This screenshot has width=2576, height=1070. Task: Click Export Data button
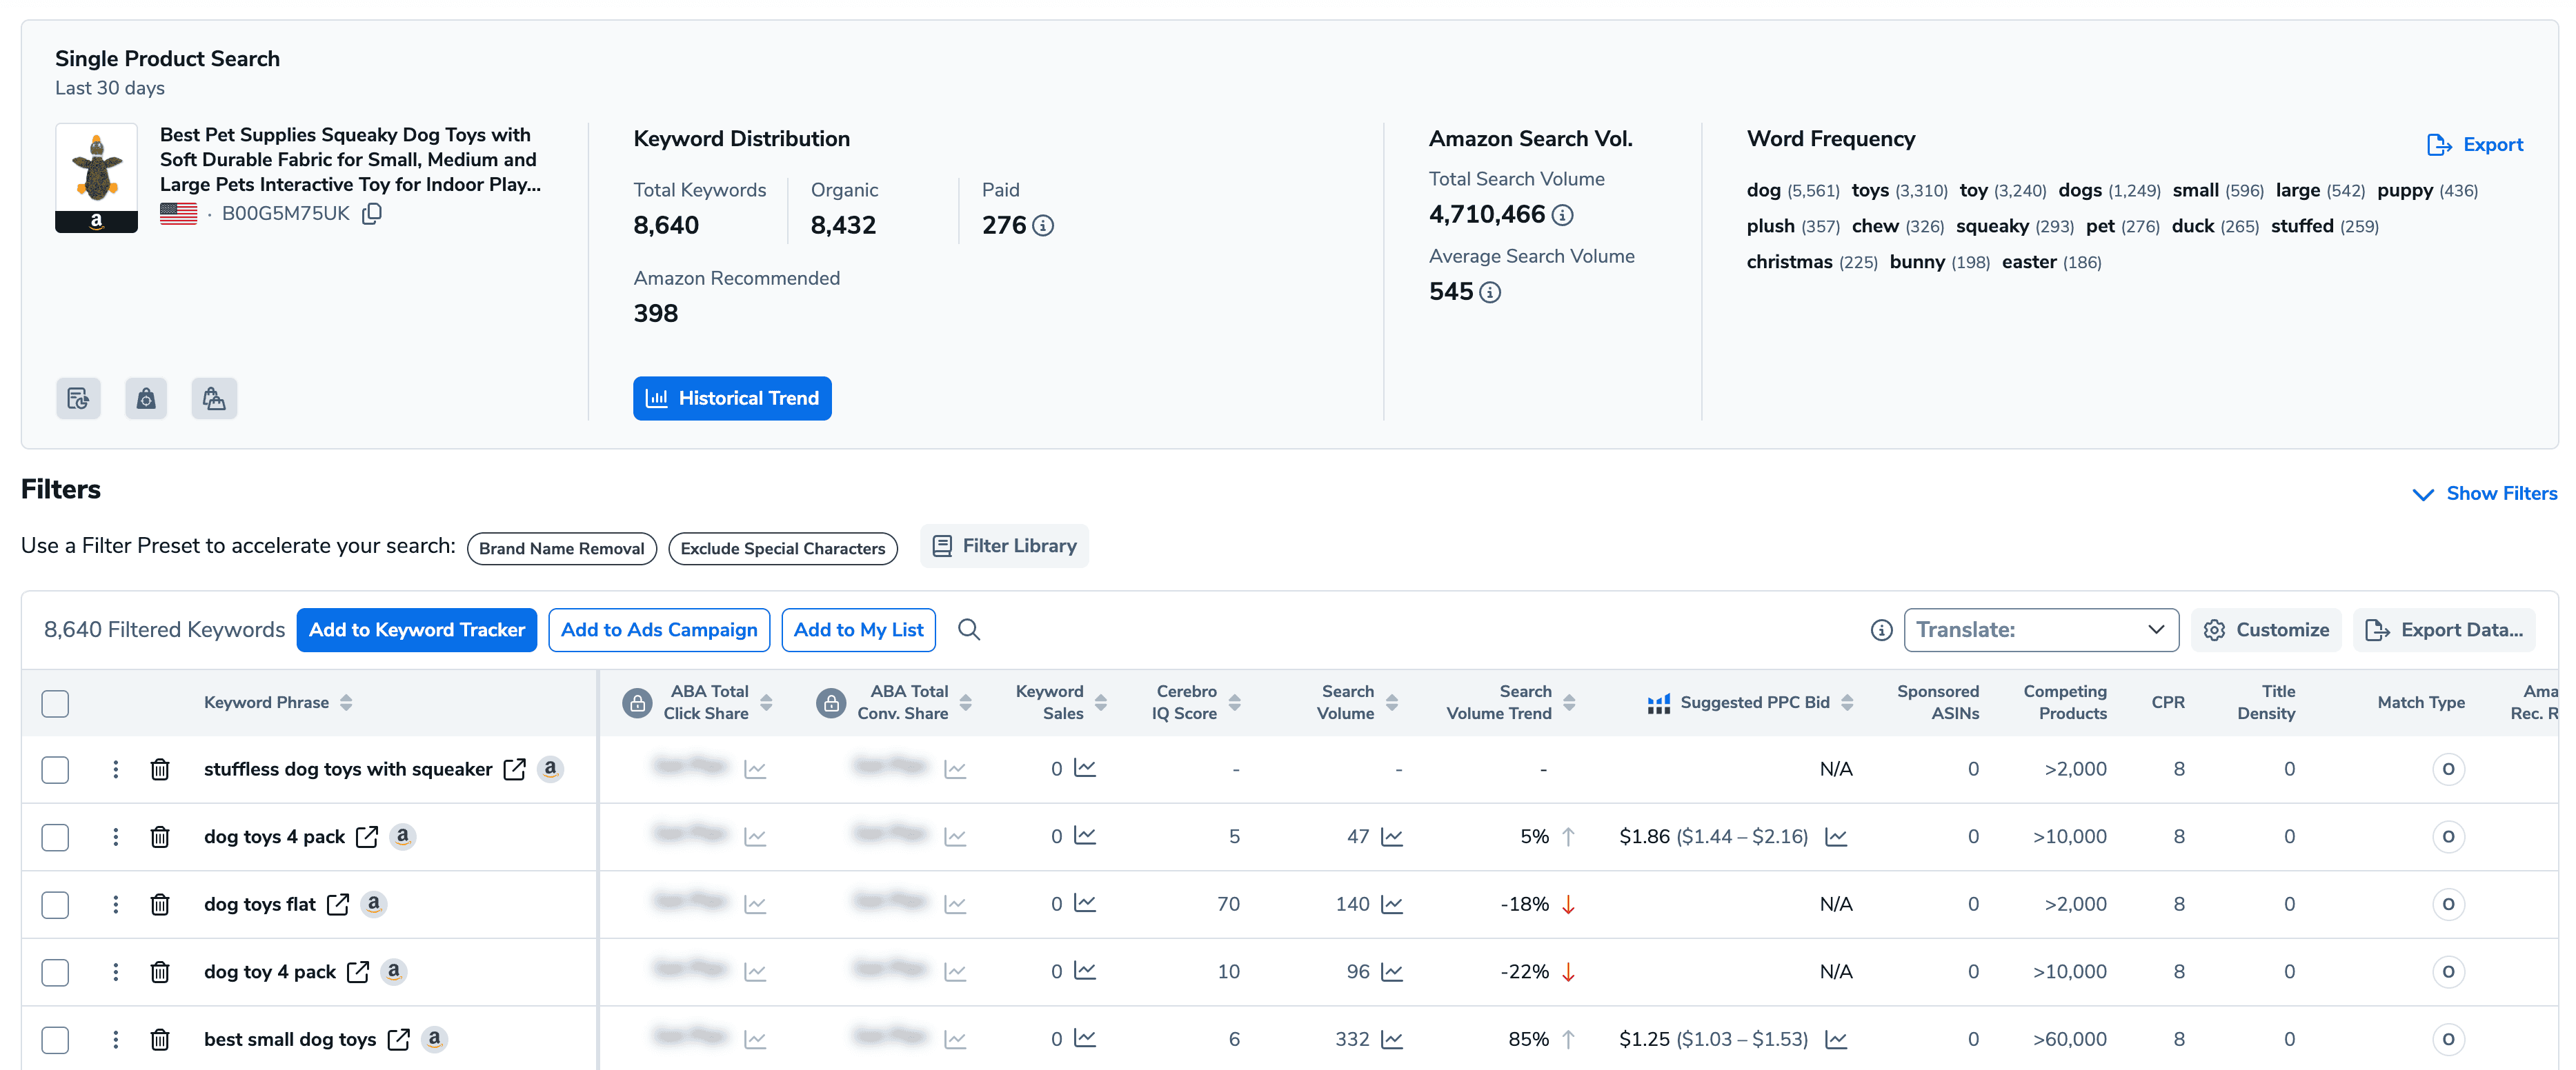2444,629
